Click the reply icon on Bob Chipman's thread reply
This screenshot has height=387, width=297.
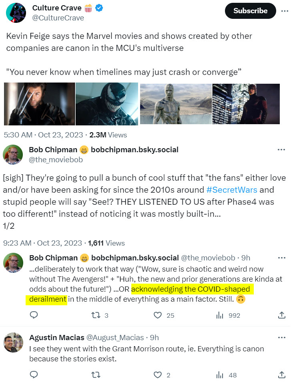34,315
